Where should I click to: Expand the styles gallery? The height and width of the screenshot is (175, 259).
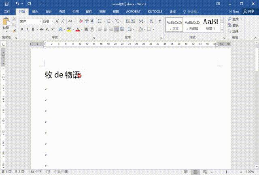pyautogui.click(x=222, y=30)
